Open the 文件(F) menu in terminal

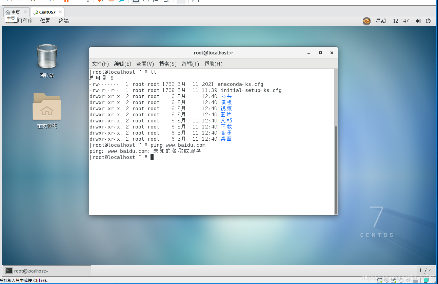pyautogui.click(x=100, y=64)
